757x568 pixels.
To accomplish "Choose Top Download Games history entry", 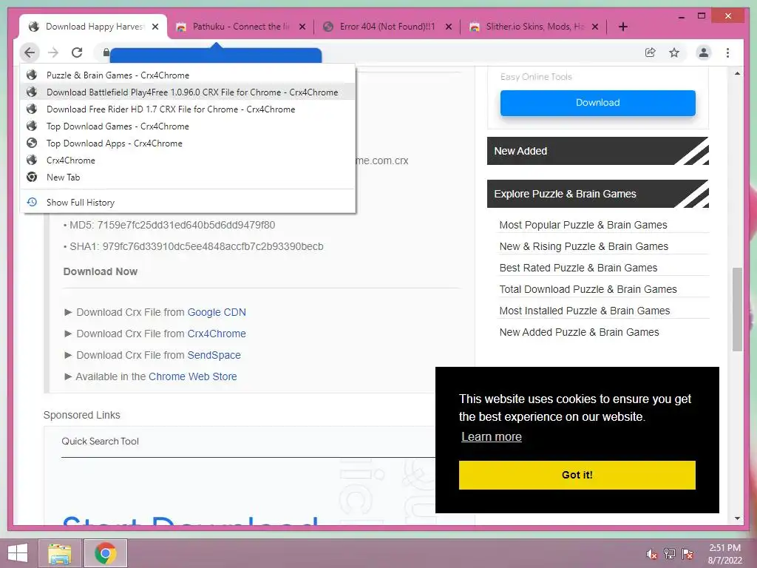I will (188, 126).
